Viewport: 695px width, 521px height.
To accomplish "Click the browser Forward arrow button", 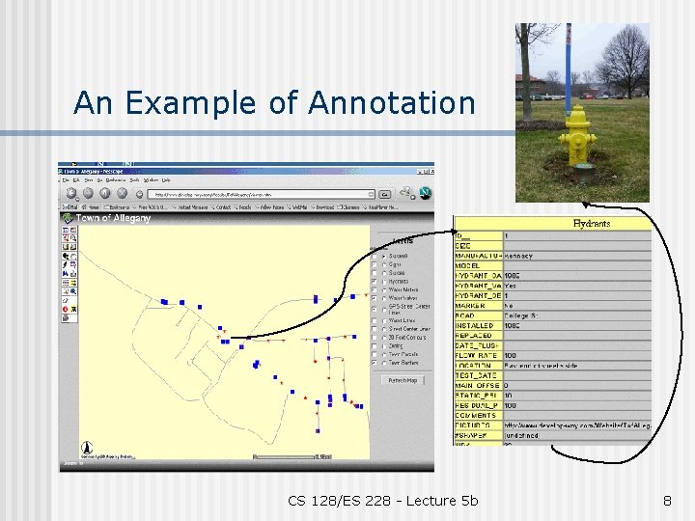I will coord(88,193).
